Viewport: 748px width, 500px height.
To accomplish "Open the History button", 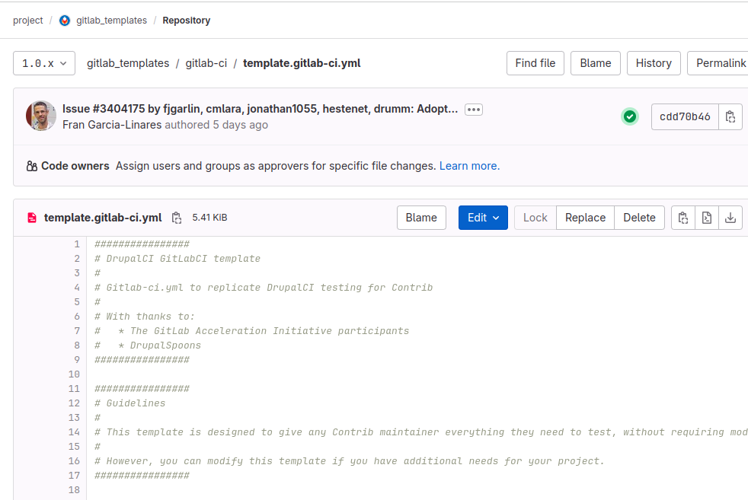I will pos(654,63).
